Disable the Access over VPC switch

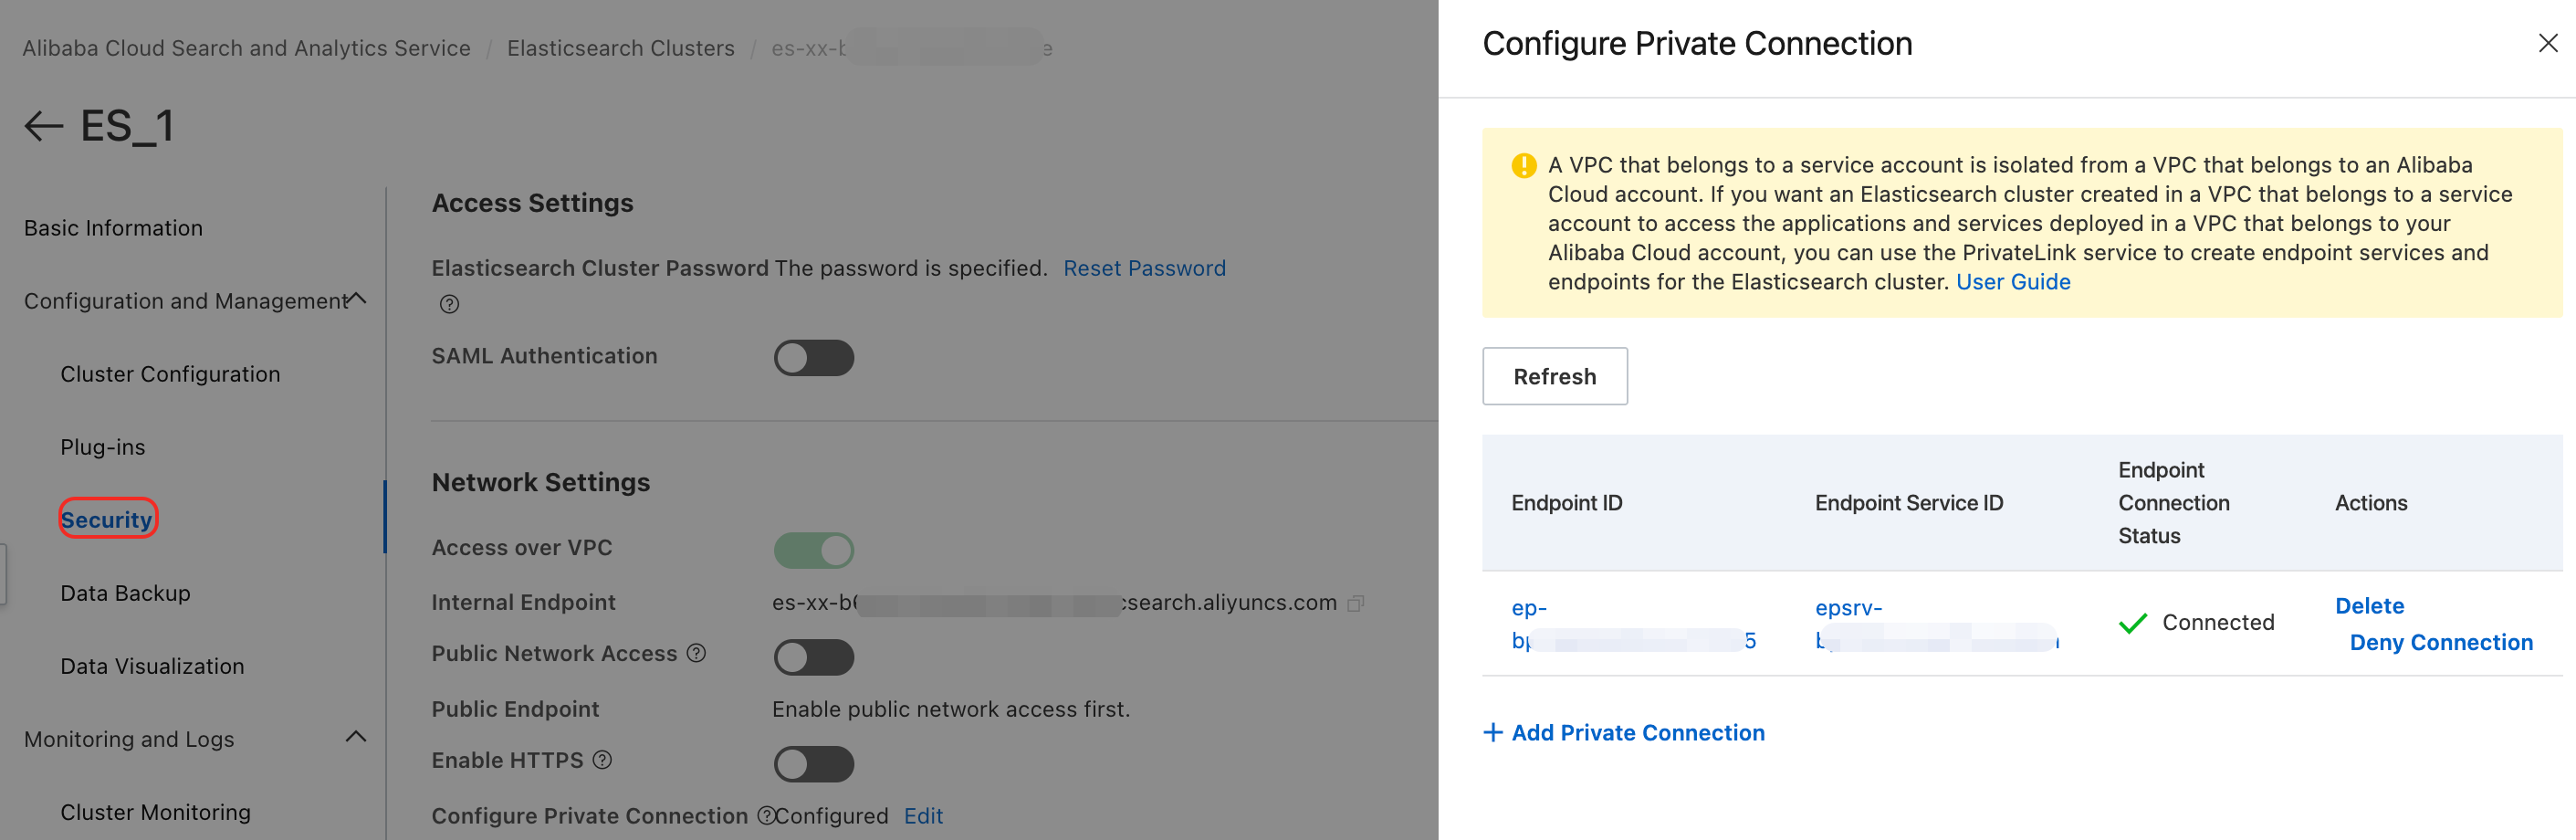pos(813,550)
